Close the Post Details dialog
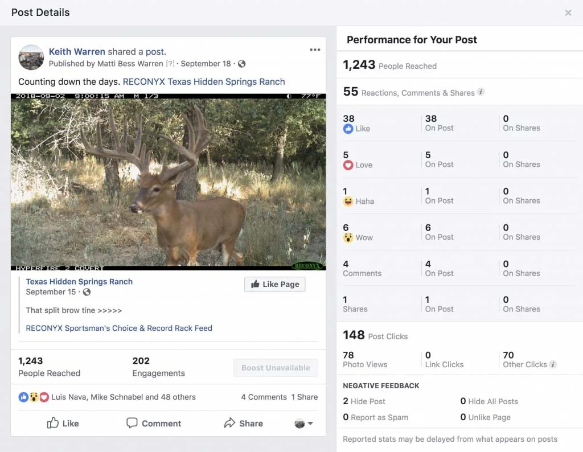This screenshot has width=583, height=452. [568, 13]
